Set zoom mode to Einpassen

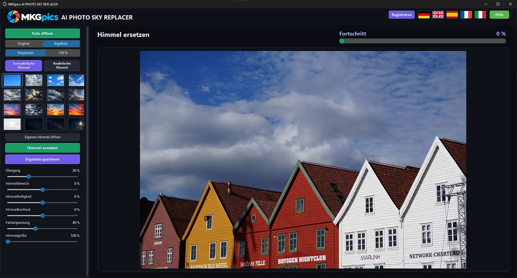pyautogui.click(x=26, y=53)
